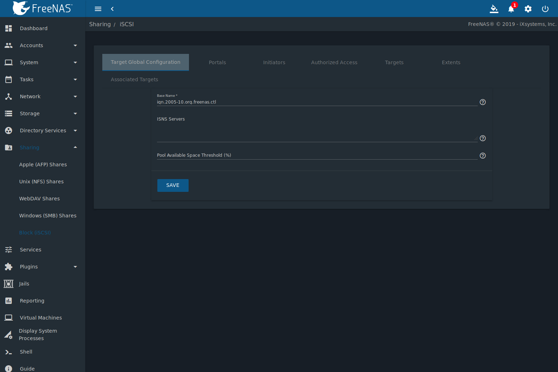Open the settings gear icon

pyautogui.click(x=528, y=9)
